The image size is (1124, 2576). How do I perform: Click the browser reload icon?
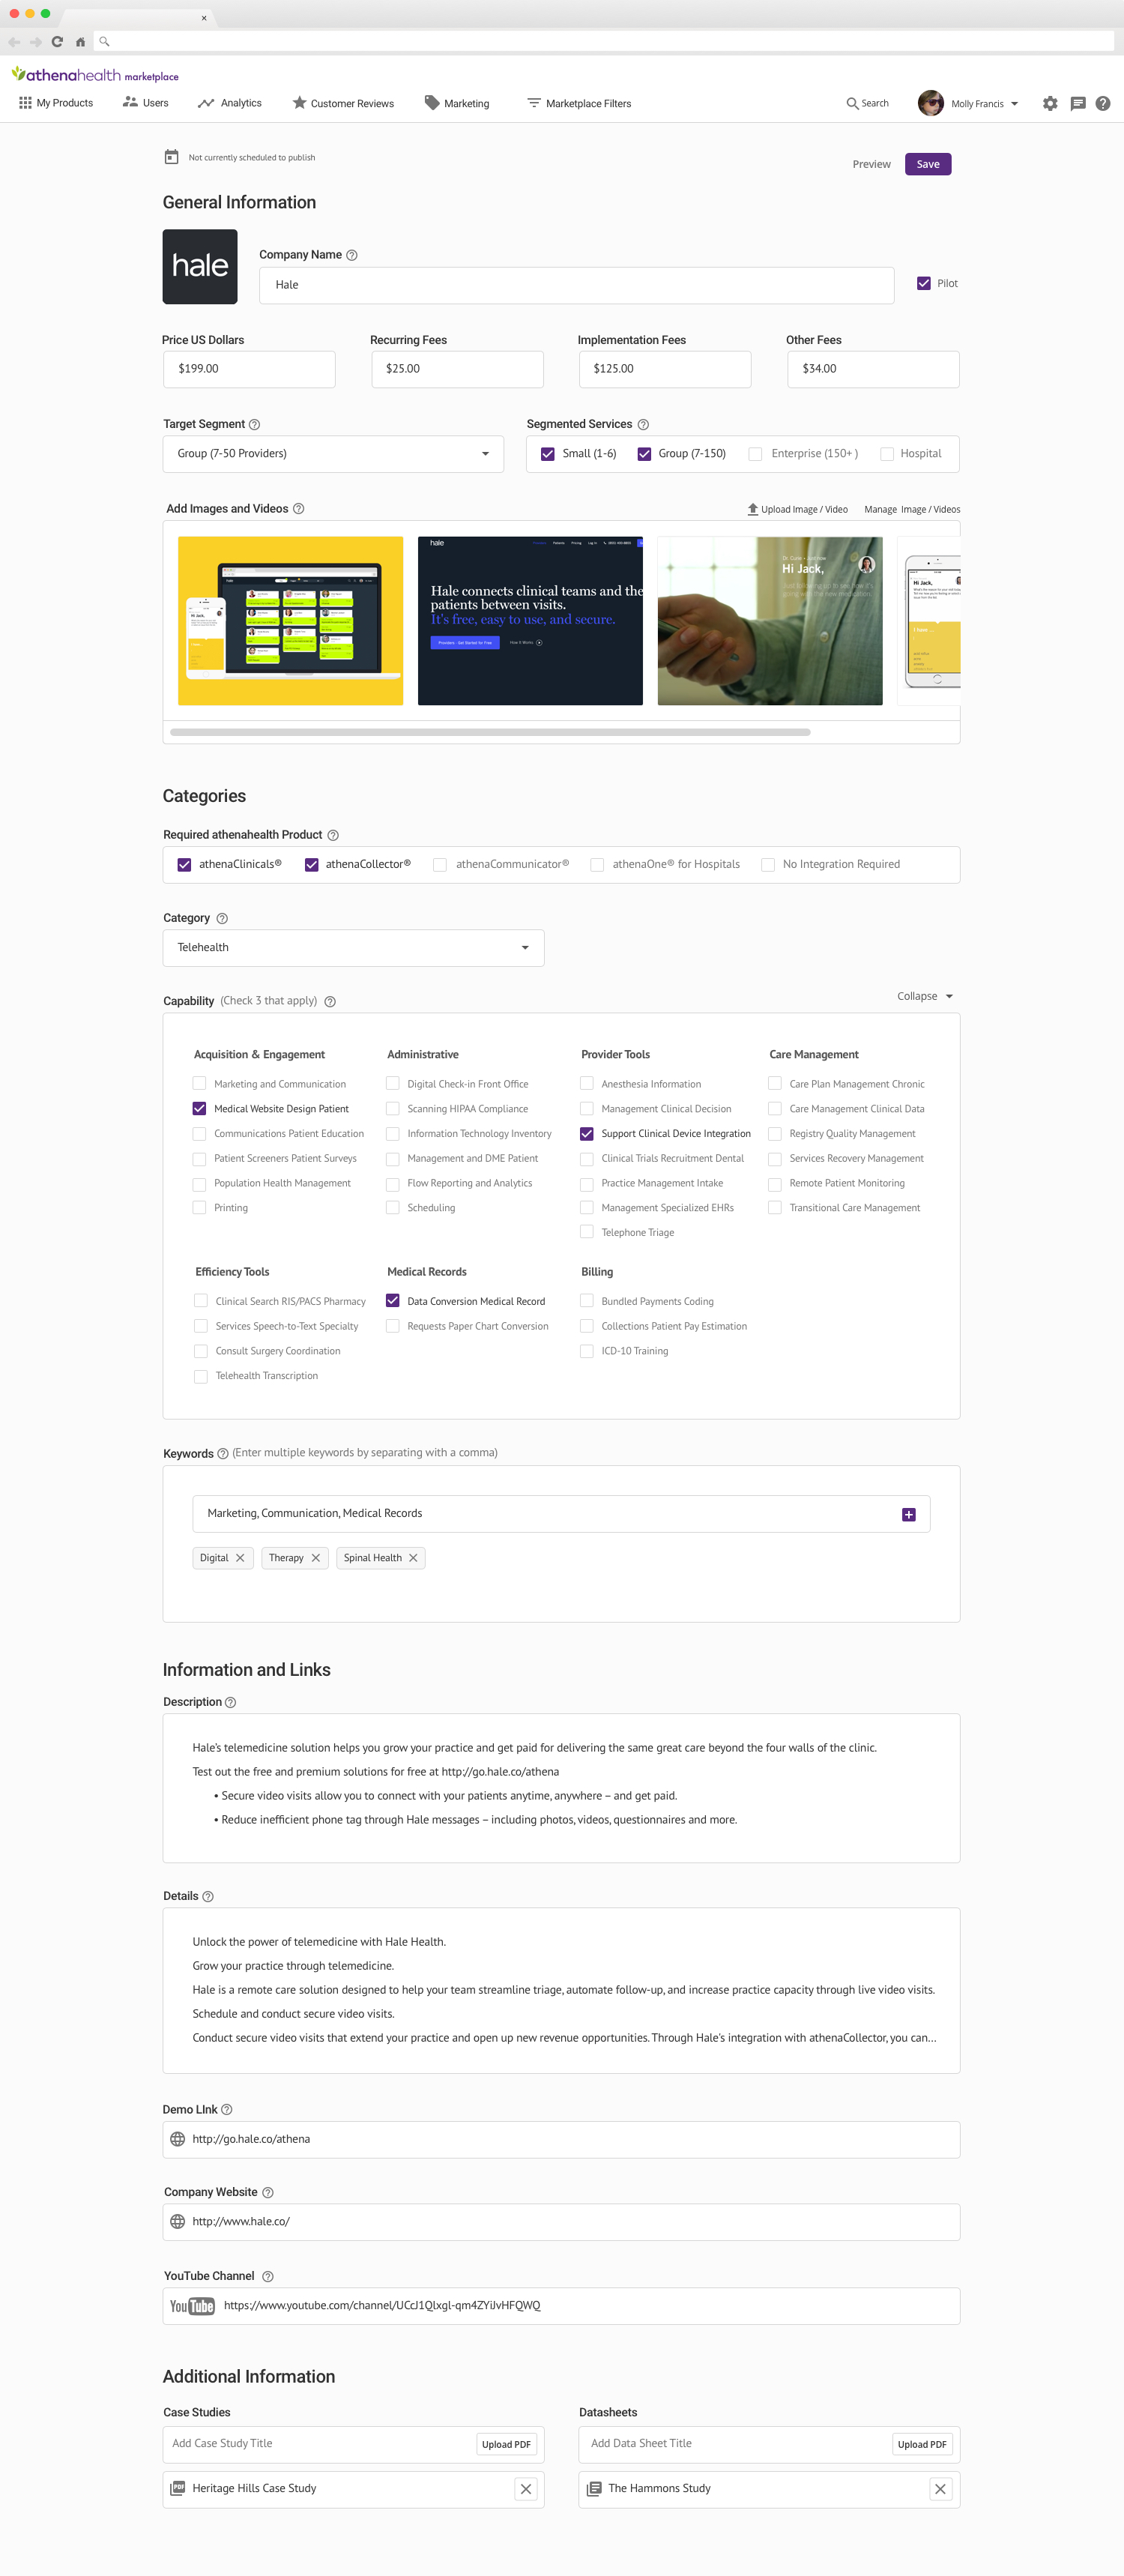[57, 42]
